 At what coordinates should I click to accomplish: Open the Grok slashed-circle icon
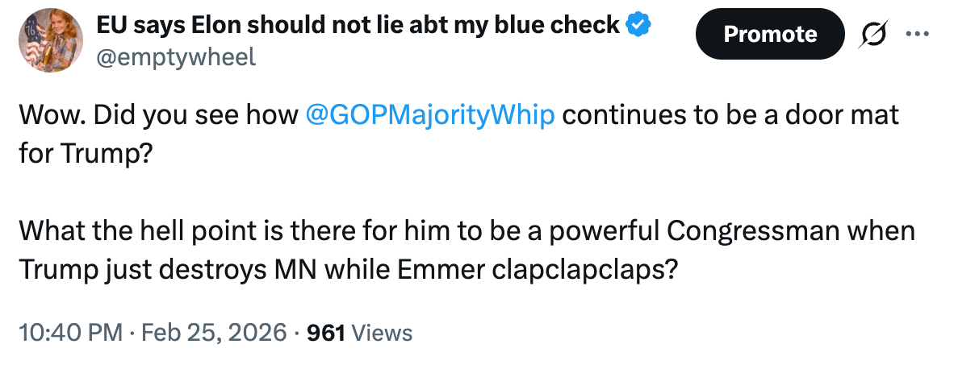[x=872, y=35]
